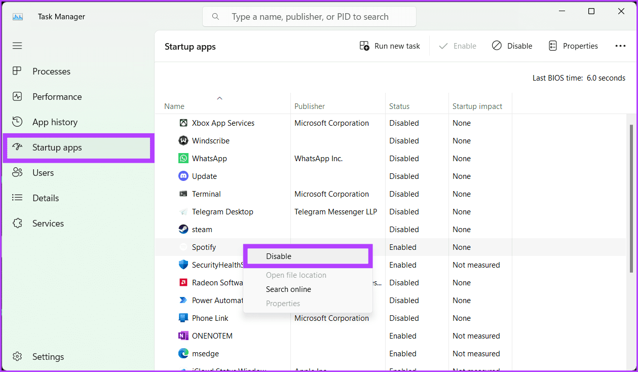Click the Services icon in the sidebar
The height and width of the screenshot is (372, 638).
[x=17, y=223]
